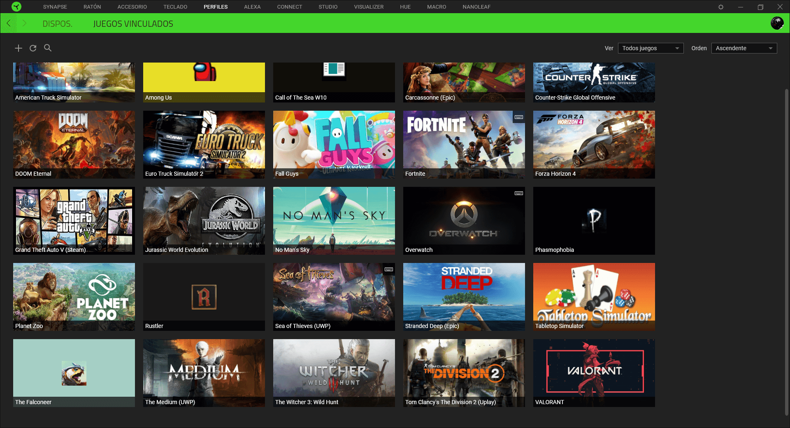Screen dimensions: 790x428
Task: Open The Falconeer tile
Action: (x=74, y=373)
